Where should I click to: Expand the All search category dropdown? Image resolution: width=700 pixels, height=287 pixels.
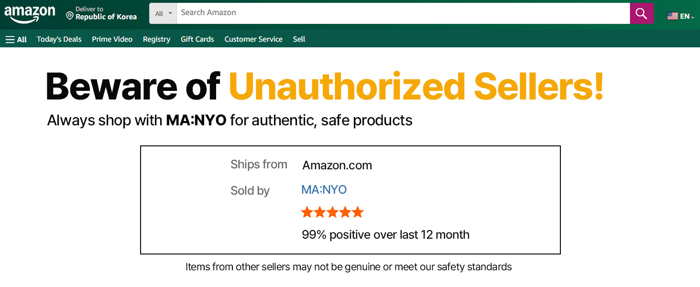pyautogui.click(x=163, y=13)
